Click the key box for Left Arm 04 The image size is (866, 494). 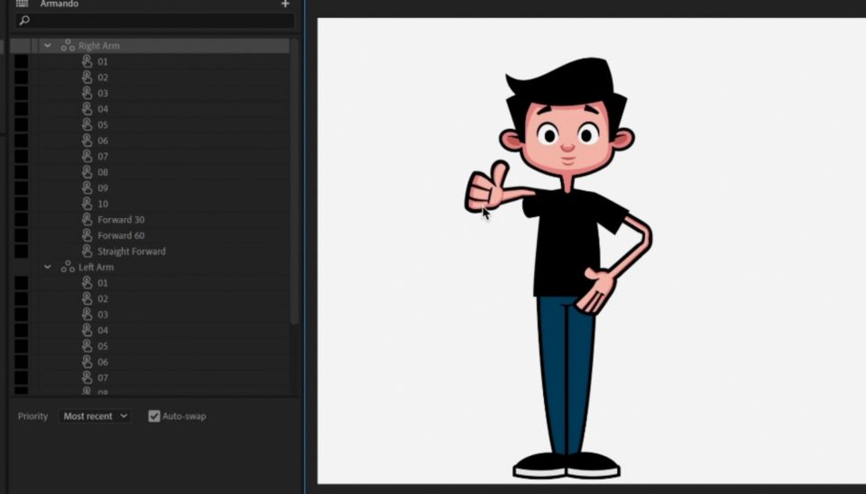[21, 330]
